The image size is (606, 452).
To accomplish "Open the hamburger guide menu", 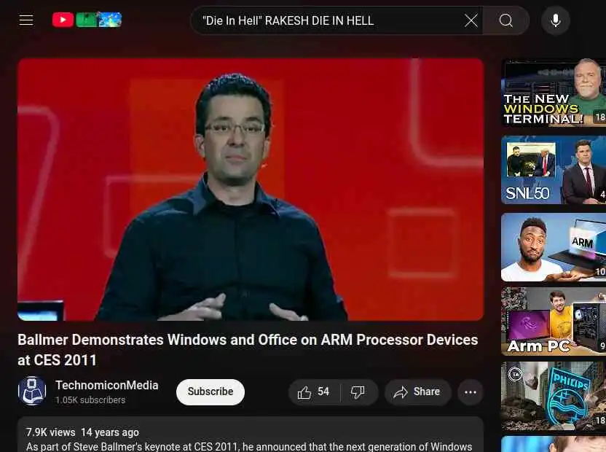I will (x=26, y=20).
